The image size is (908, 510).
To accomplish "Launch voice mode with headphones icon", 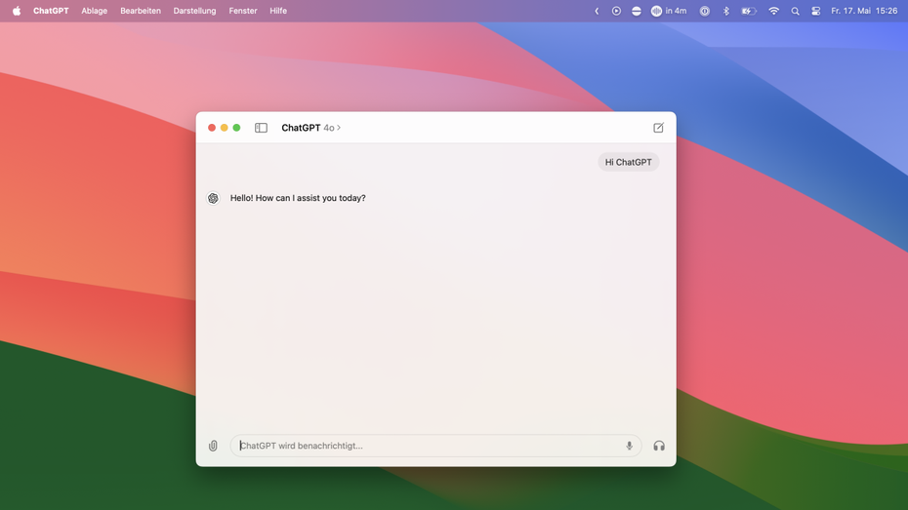I will pyautogui.click(x=659, y=446).
